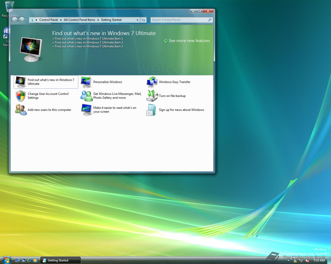Click the what's new in Windows 7 list icon
Viewport: 331px width, 264px height.
click(x=20, y=82)
